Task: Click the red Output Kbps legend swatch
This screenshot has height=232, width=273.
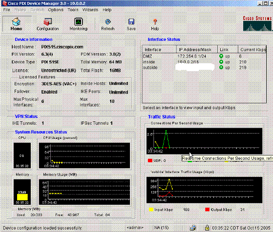Action: point(207,210)
